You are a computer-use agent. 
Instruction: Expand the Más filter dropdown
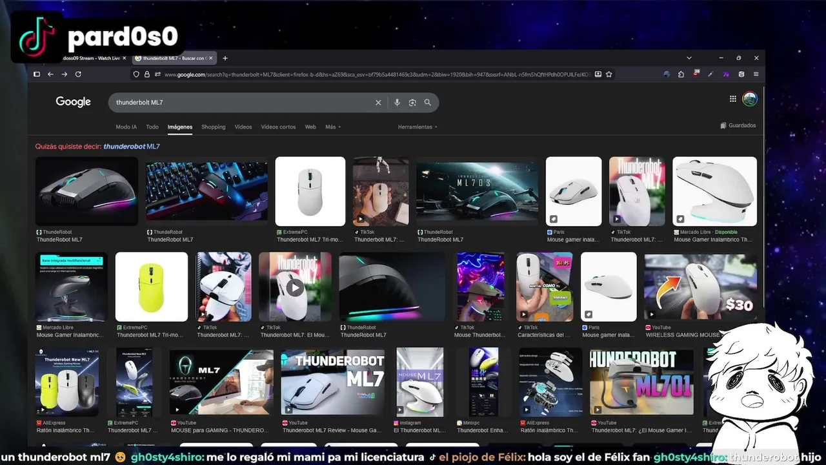(333, 127)
